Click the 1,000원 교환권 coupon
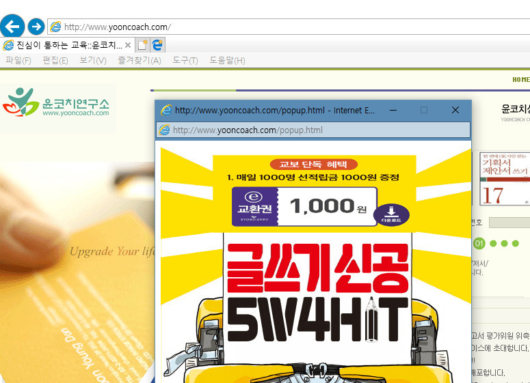Screen dimensions: 530x383 pos(304,206)
